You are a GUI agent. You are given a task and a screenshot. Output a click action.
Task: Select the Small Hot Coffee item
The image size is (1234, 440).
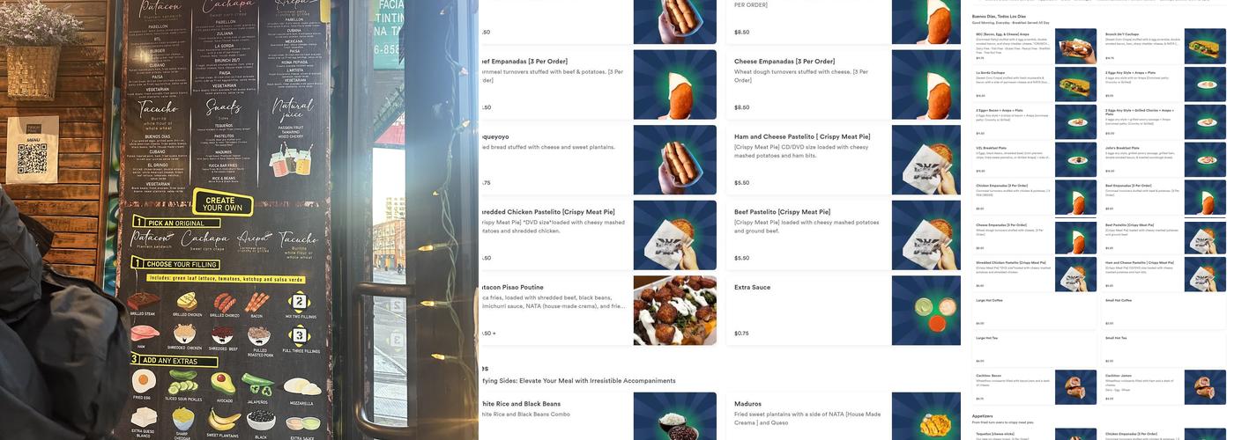pyautogui.click(x=1163, y=311)
